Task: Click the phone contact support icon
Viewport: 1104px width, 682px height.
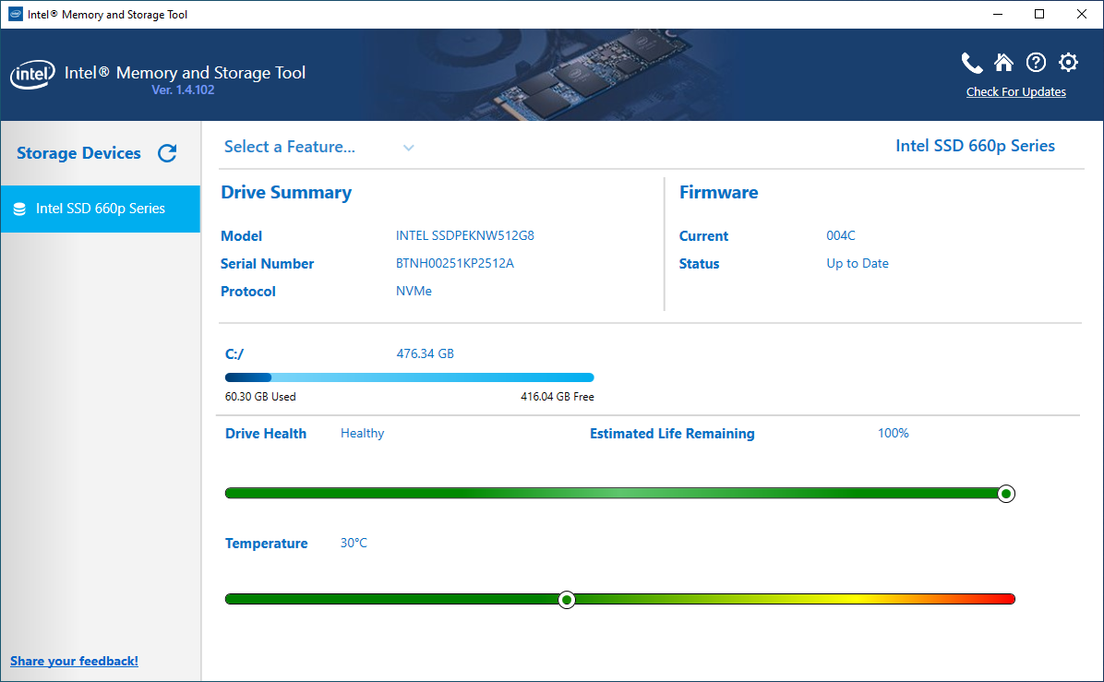Action: coord(972,64)
